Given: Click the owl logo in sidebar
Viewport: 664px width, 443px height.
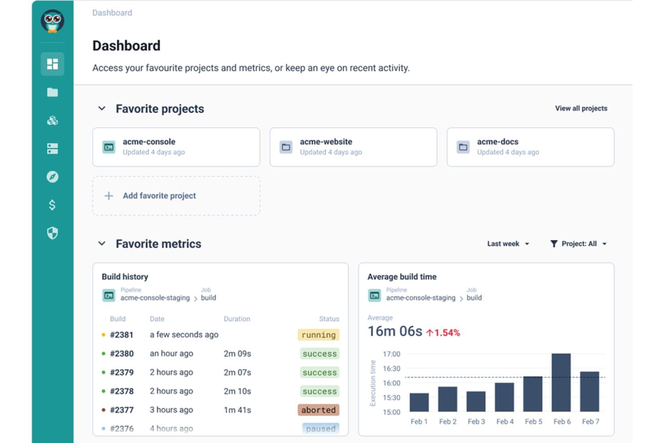Looking at the screenshot, I should (x=52, y=21).
